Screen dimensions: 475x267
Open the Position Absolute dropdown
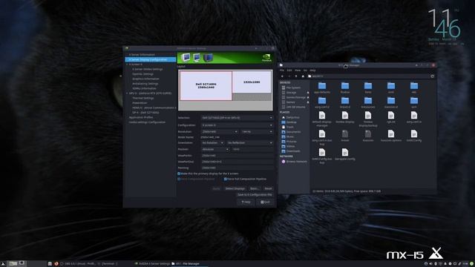[x=215, y=149]
